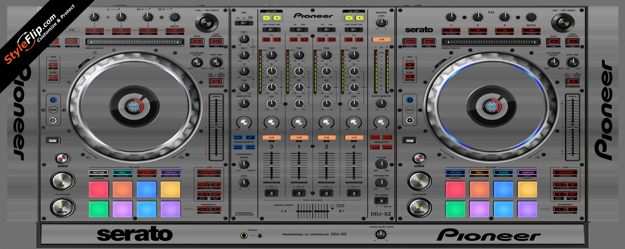Viewport: 625px width, 249px height.
Task: Turn the left deck rotary browse selector
Action: pyautogui.click(x=207, y=23)
